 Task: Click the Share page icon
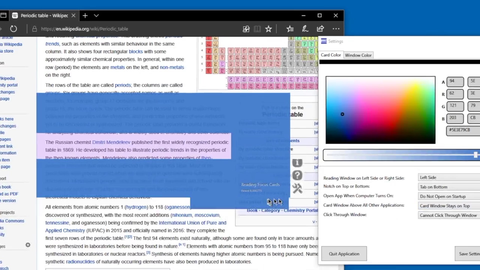(x=320, y=29)
